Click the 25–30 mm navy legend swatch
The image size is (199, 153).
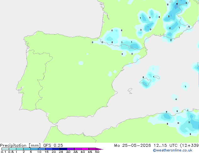coord(63,149)
